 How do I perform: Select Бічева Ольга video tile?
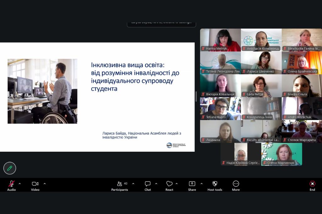[302, 86]
